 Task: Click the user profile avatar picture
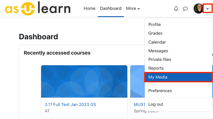point(199,9)
